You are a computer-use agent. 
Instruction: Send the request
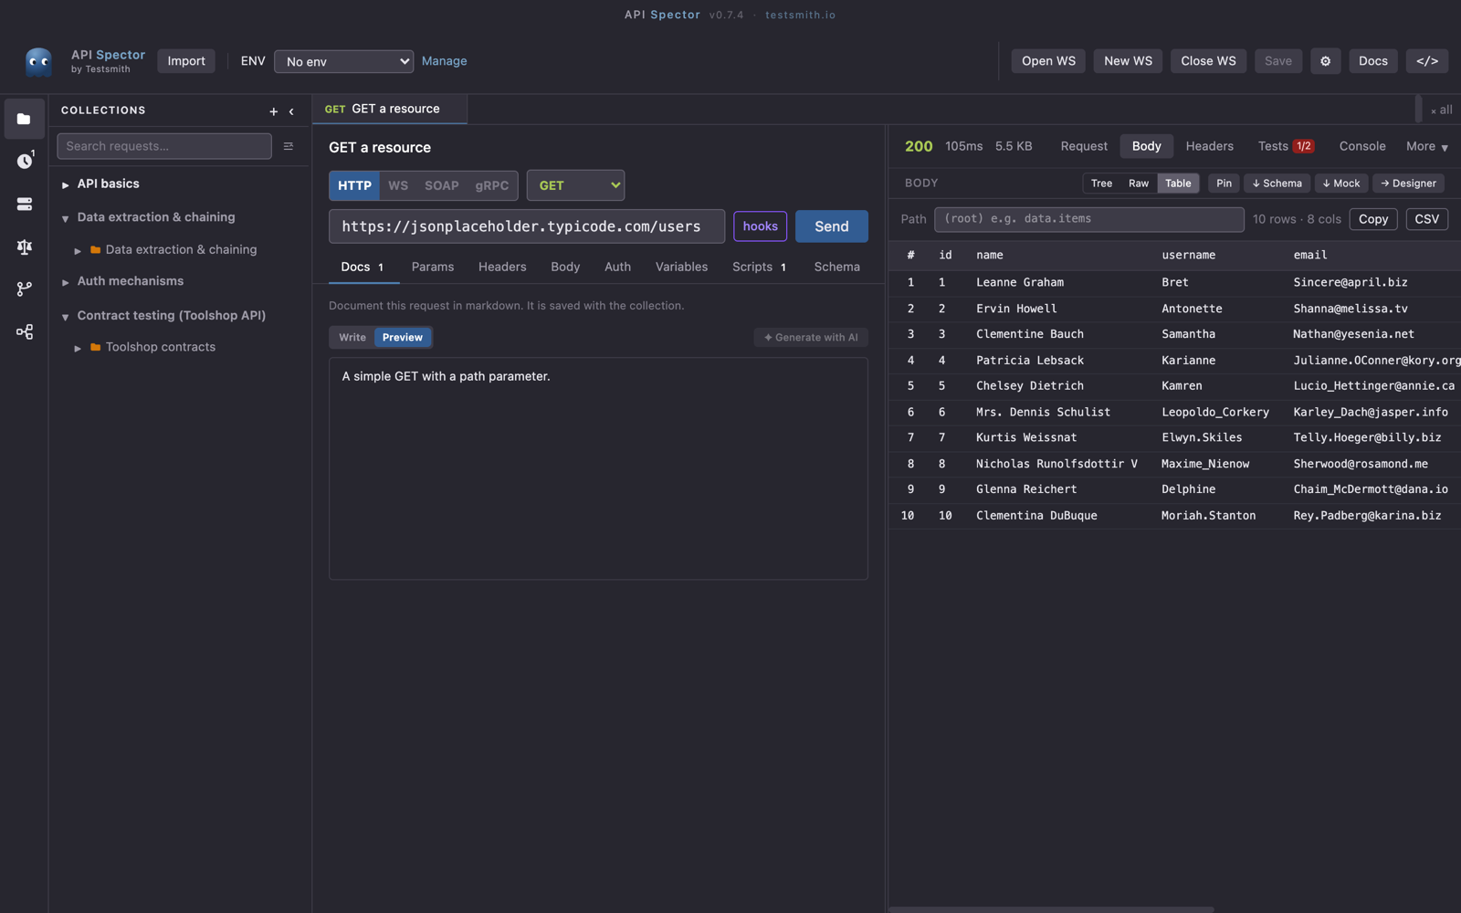pyautogui.click(x=831, y=226)
